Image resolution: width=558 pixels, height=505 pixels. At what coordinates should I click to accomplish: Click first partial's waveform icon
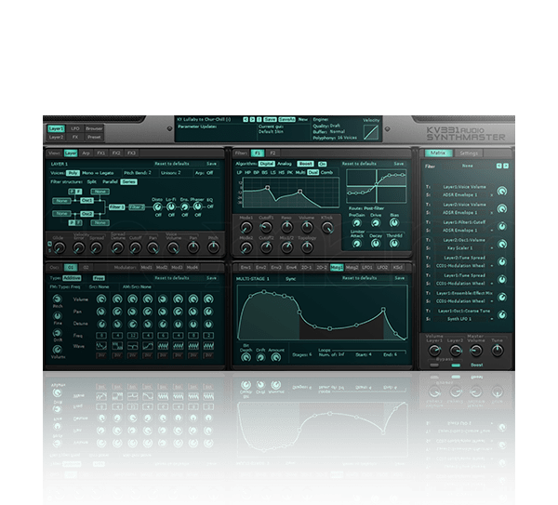[101, 346]
